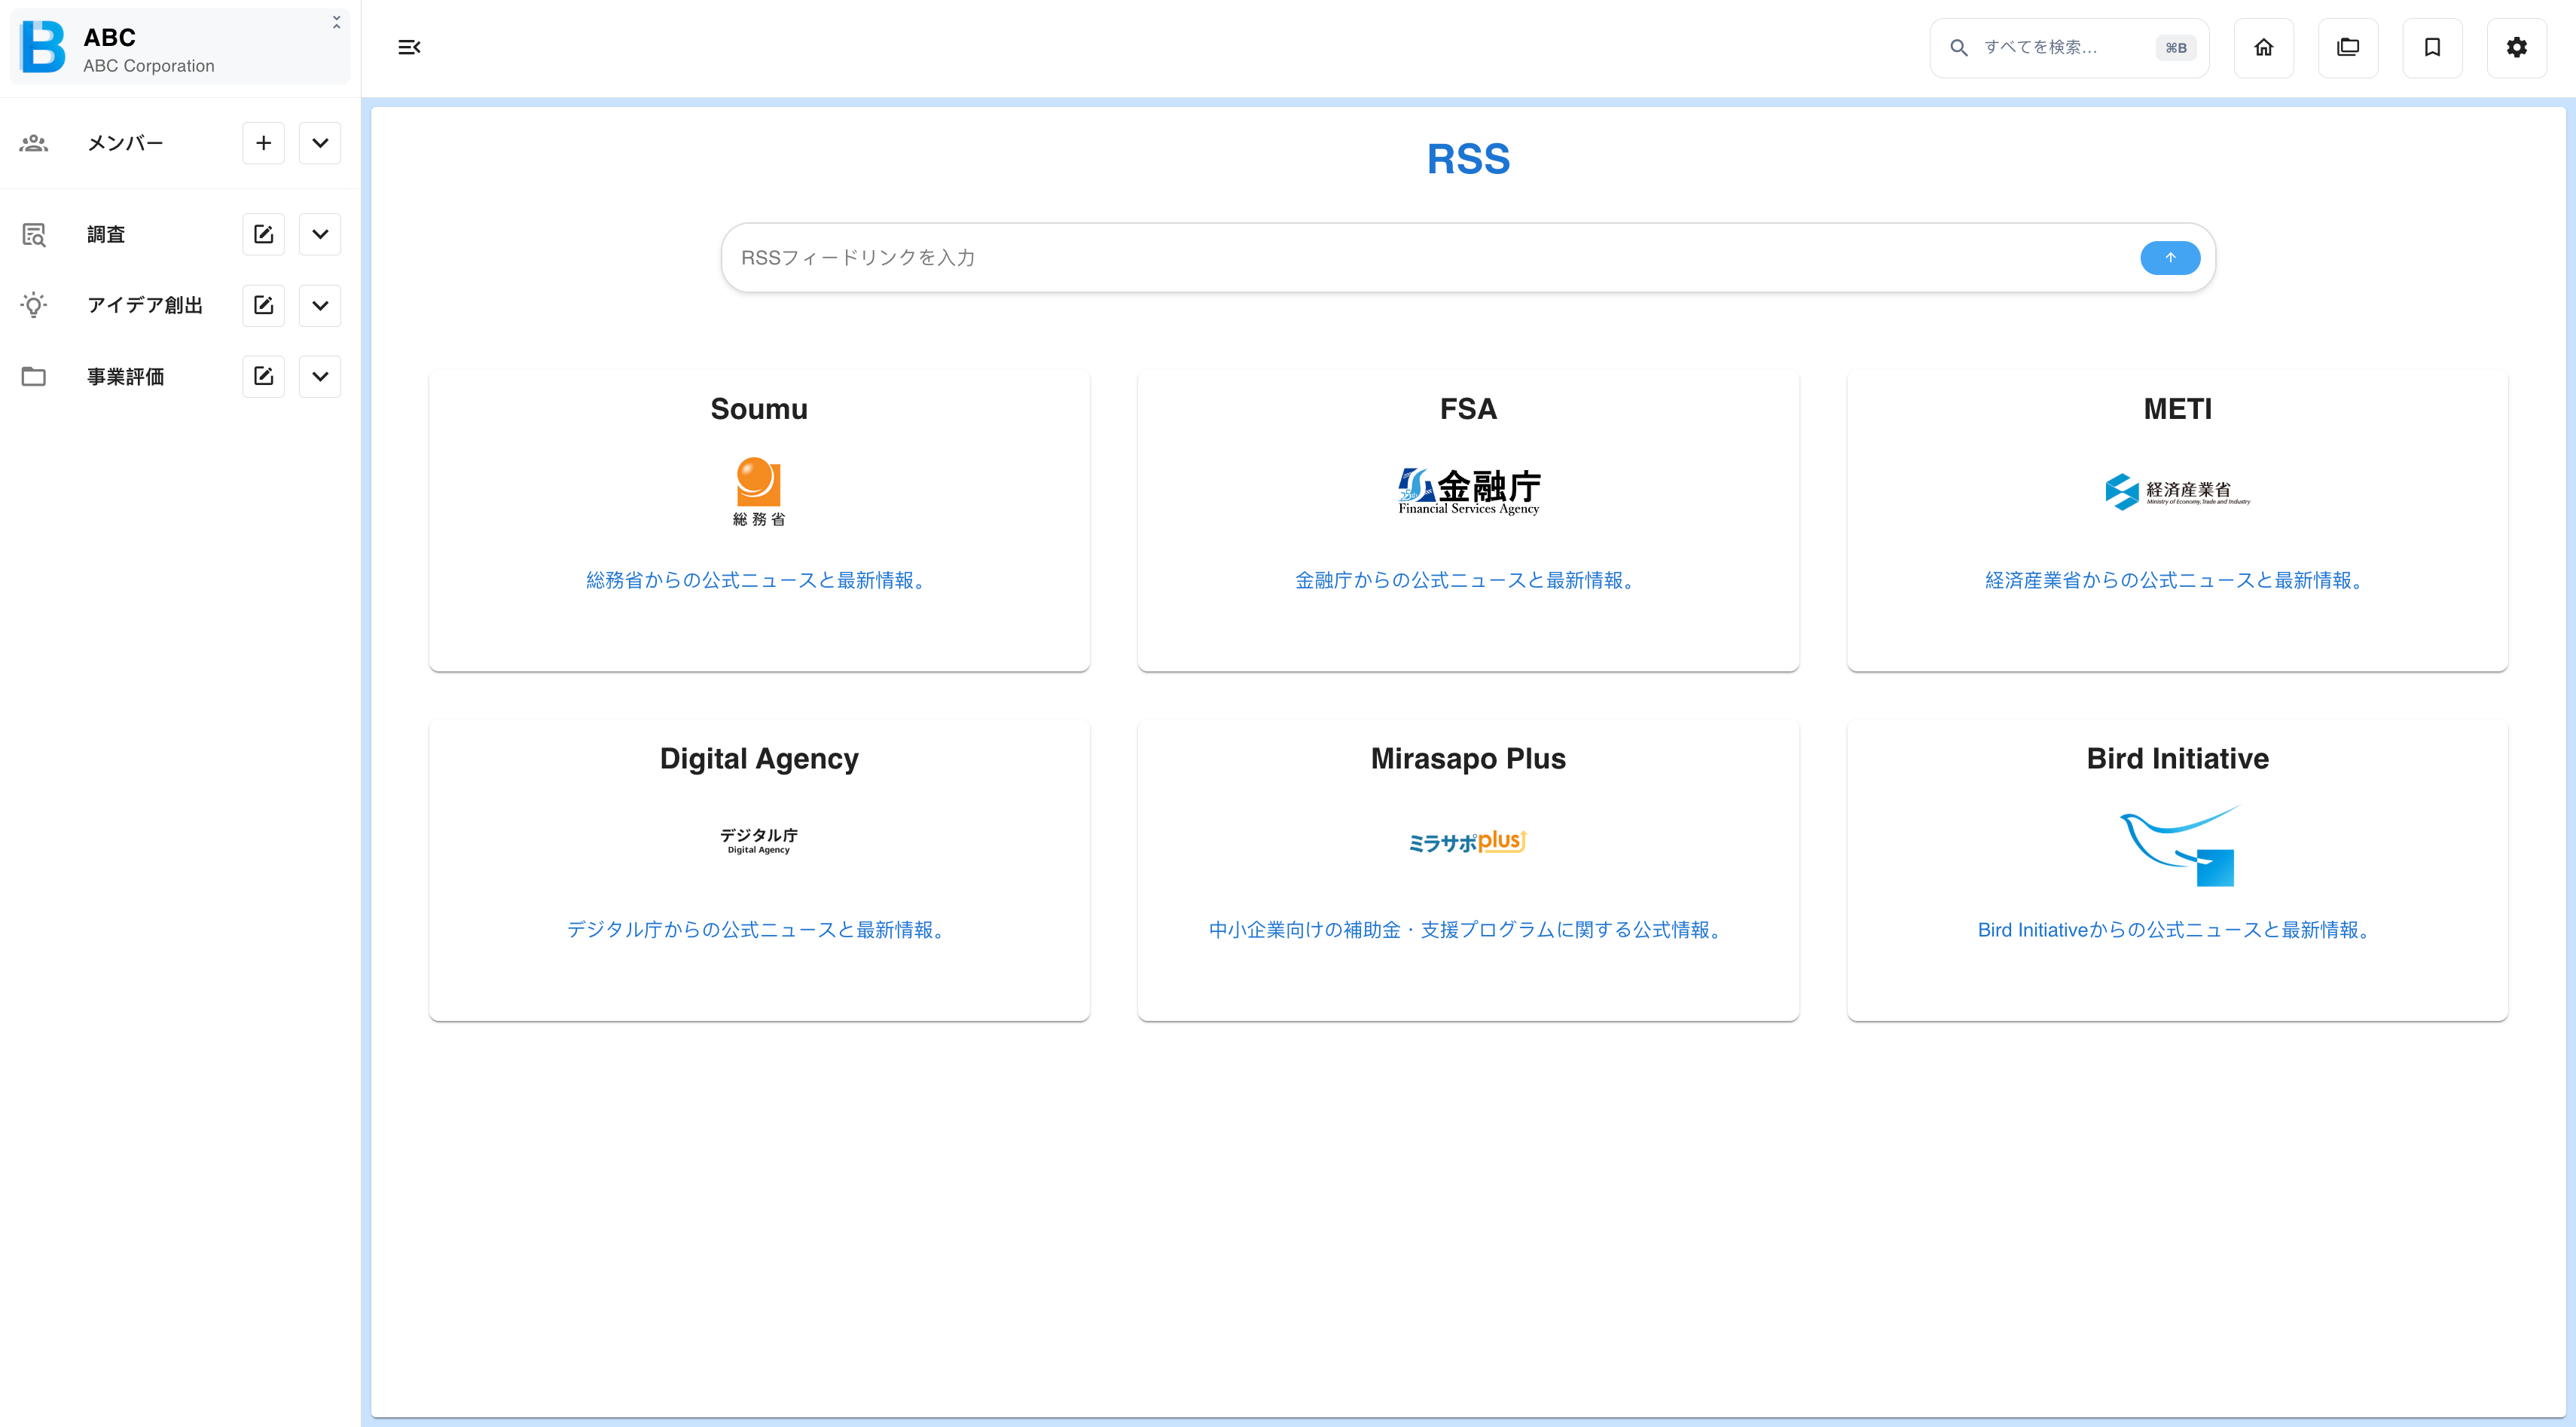Click the folder icon beside 事業評価
This screenshot has width=2576, height=1427.
34,376
